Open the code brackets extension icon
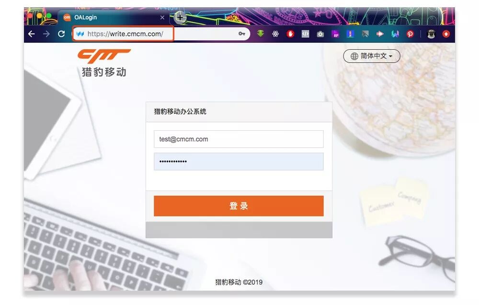This screenshot has width=479, height=305. click(305, 34)
